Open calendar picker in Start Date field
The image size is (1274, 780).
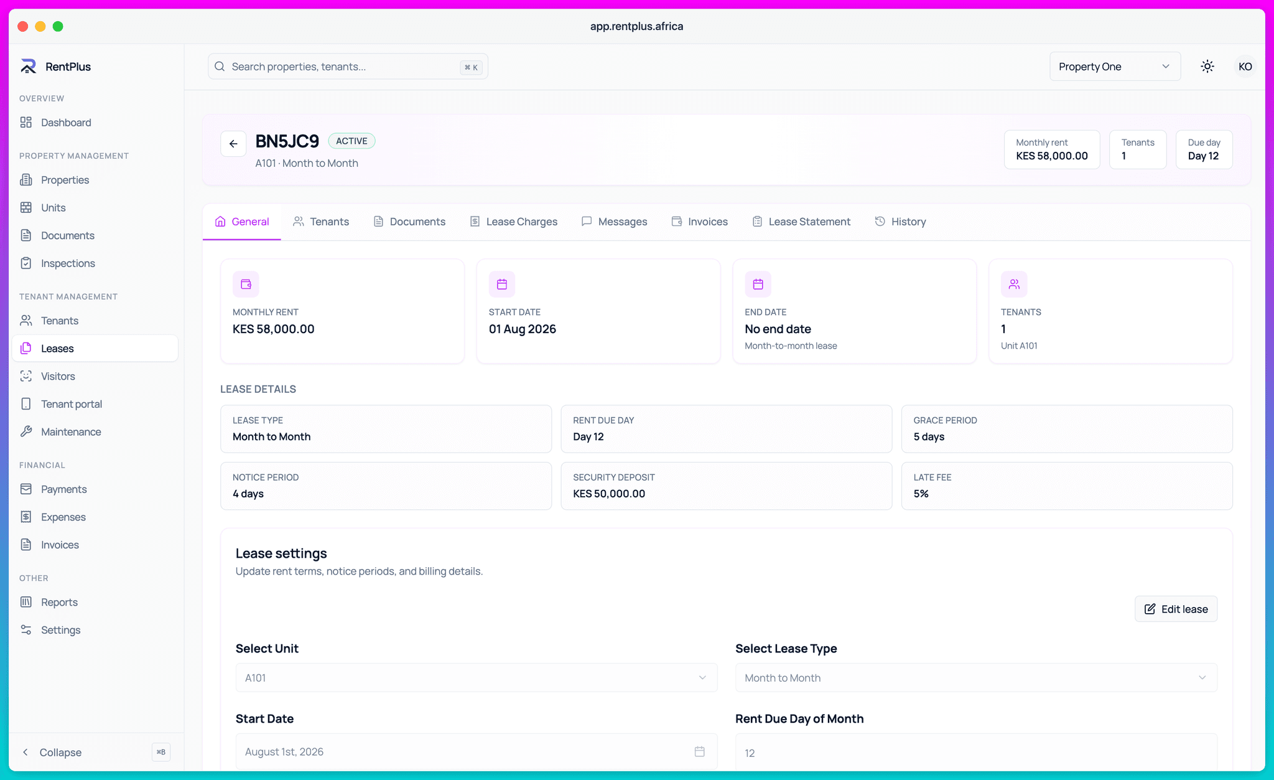[x=700, y=752]
